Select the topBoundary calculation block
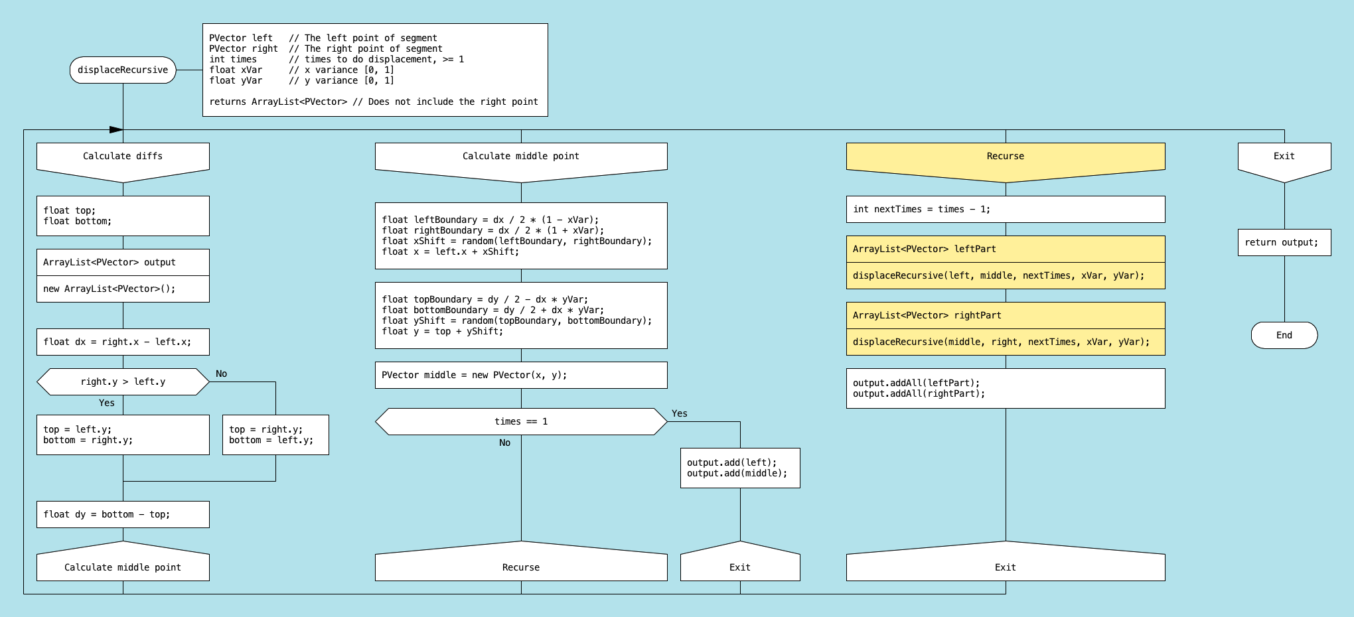 point(521,316)
